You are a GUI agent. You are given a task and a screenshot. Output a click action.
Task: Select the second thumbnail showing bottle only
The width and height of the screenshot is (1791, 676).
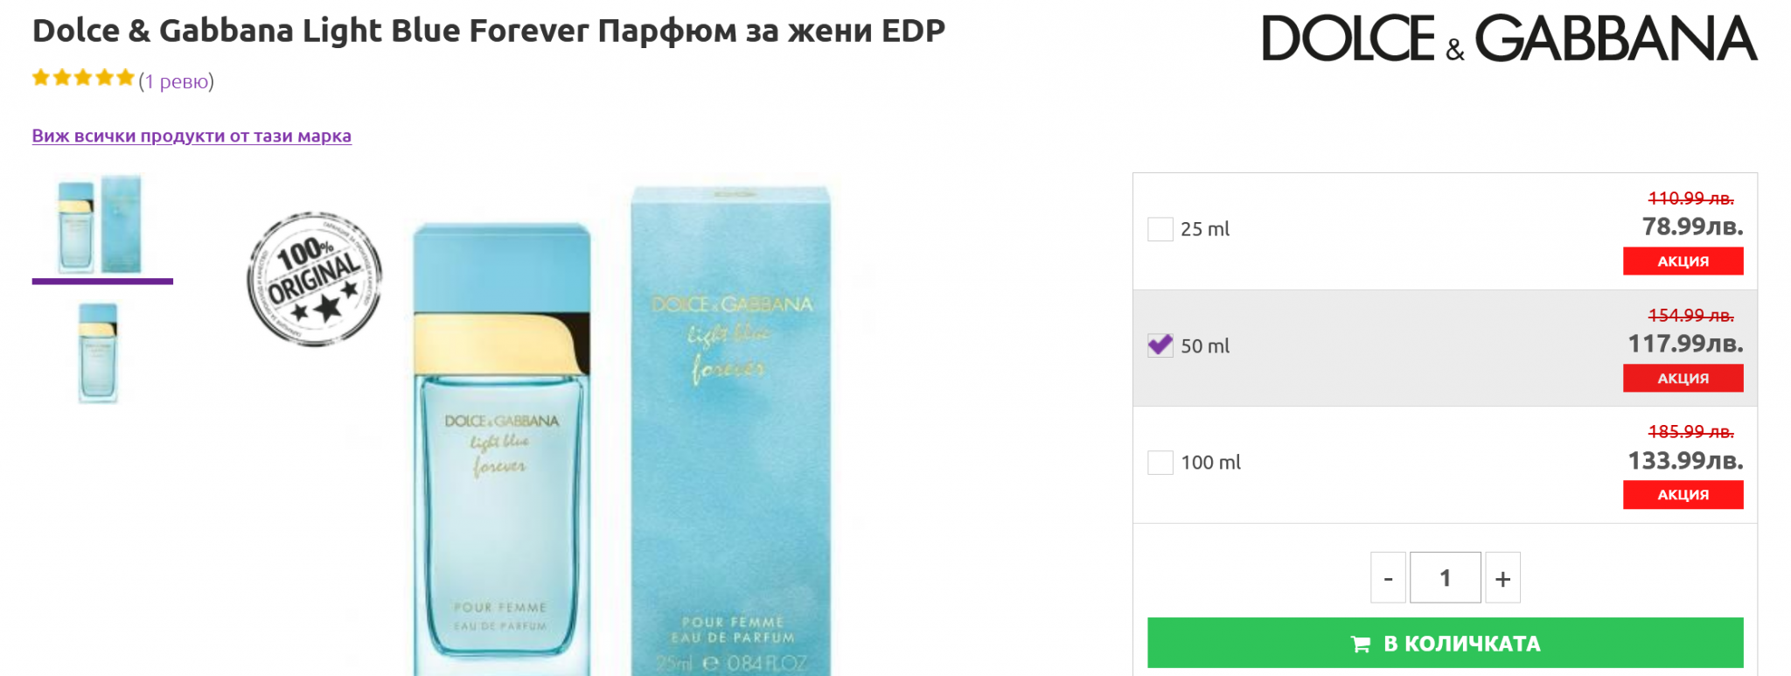[98, 352]
